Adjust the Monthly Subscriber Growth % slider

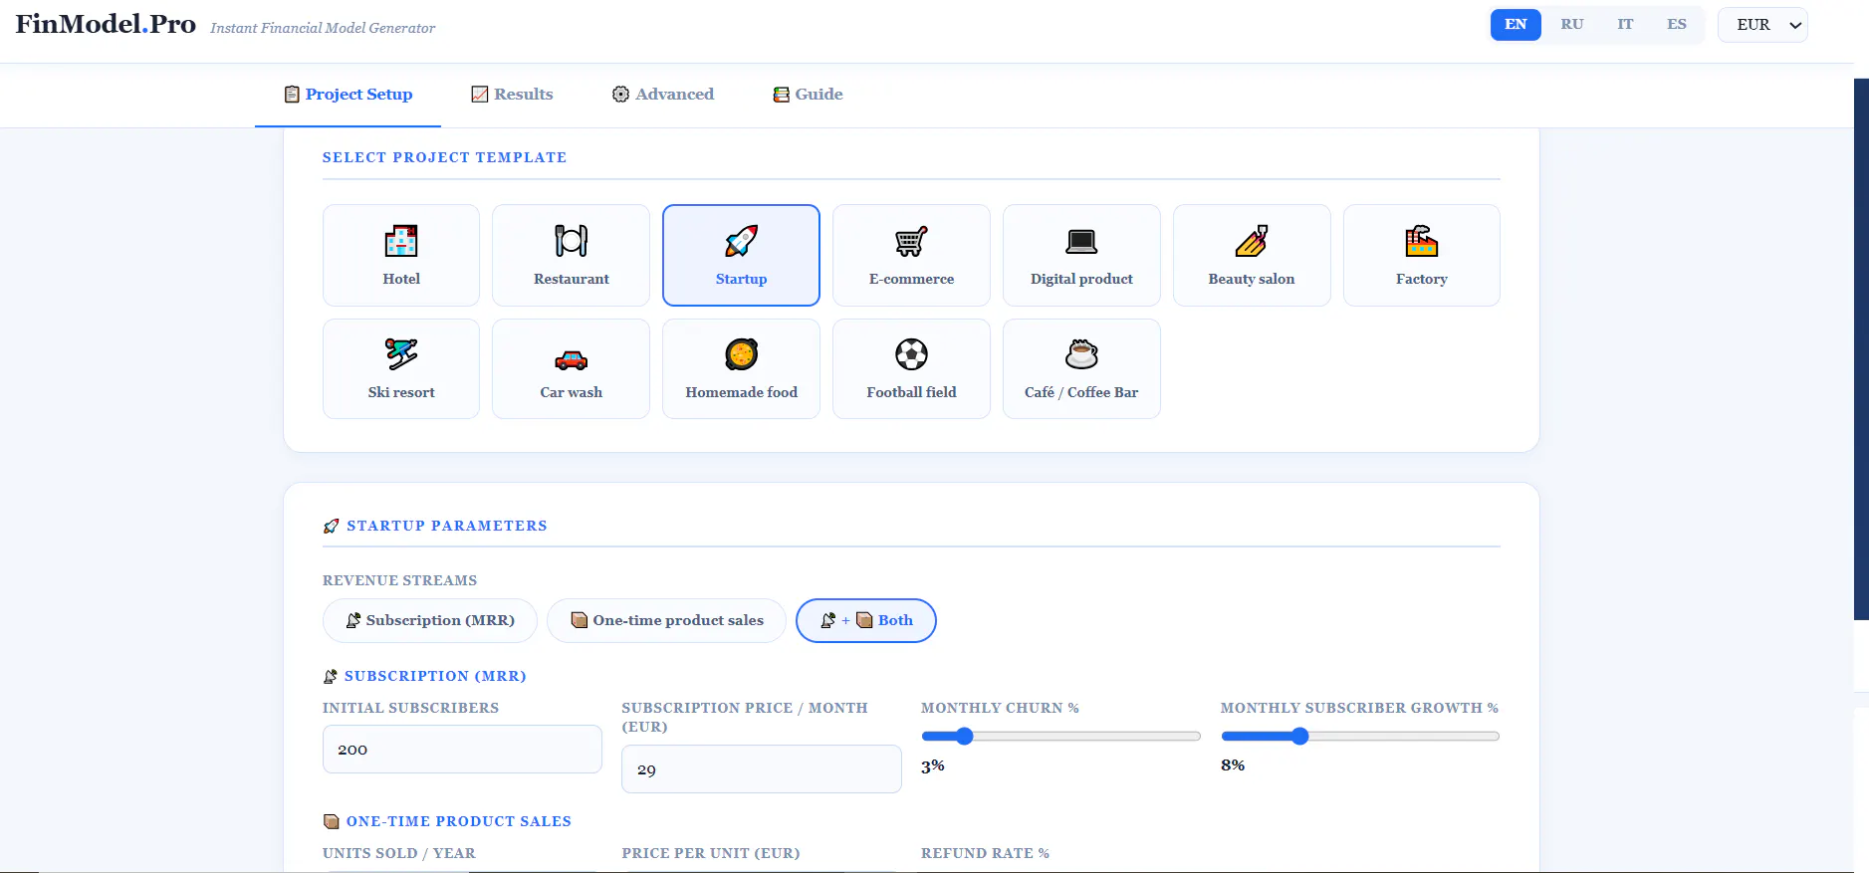point(1360,737)
